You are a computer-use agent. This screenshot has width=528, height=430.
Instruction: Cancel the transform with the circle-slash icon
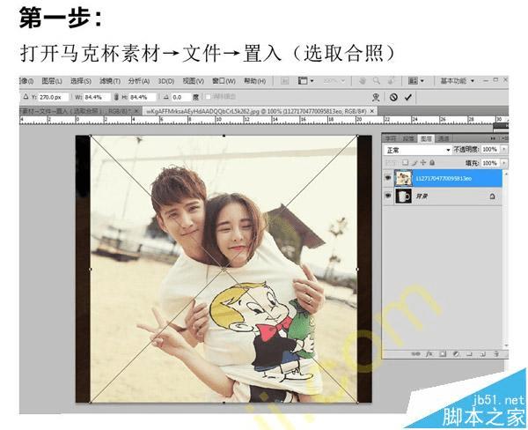tap(393, 98)
